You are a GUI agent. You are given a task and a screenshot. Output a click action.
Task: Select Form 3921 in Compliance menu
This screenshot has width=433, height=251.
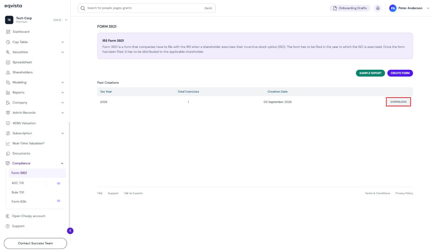(x=37, y=173)
